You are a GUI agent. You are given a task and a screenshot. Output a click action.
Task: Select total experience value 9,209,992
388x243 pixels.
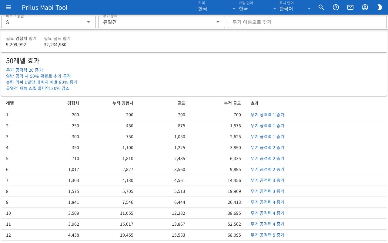pyautogui.click(x=16, y=45)
